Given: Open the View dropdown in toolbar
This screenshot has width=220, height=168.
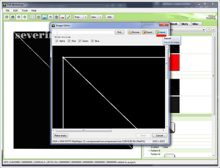Looking at the screenshot, I should [x=101, y=17].
